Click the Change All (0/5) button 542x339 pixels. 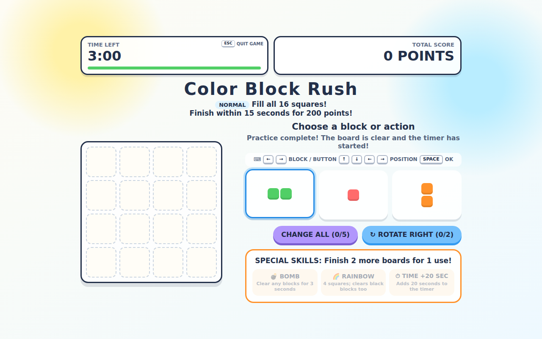[315, 235]
